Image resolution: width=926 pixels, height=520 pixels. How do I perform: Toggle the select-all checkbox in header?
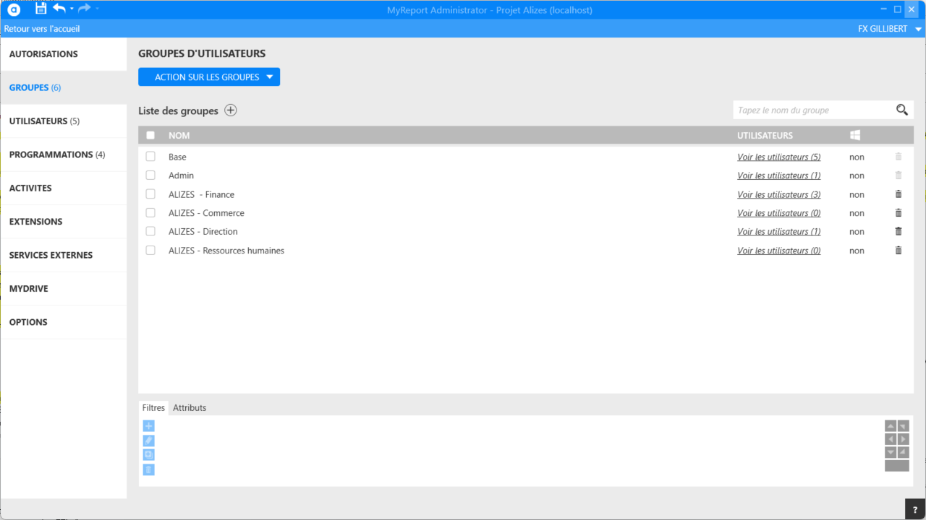[x=150, y=135]
